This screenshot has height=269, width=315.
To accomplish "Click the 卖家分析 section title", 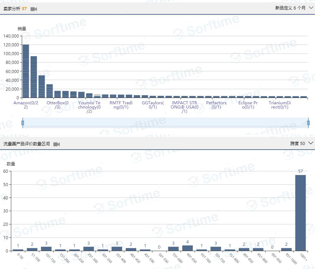I will (x=12, y=9).
